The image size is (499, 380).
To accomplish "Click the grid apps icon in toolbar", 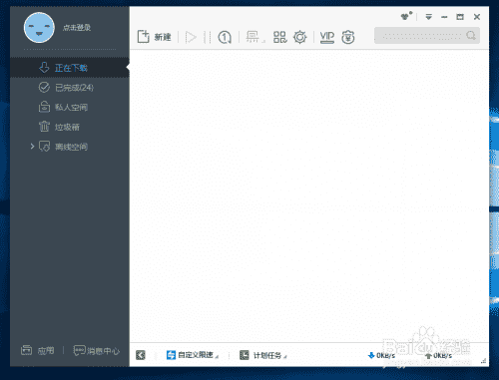I will (279, 37).
